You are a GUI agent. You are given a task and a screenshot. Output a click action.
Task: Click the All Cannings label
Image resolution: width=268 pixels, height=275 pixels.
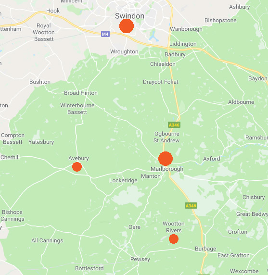(x=47, y=240)
